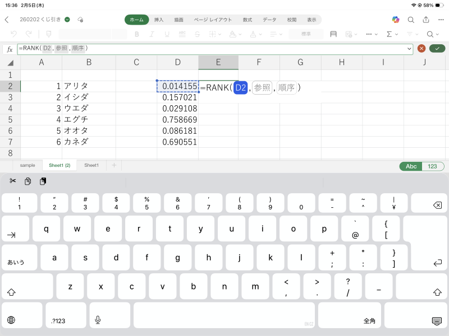Switch to the sample sheet tab

click(x=28, y=165)
